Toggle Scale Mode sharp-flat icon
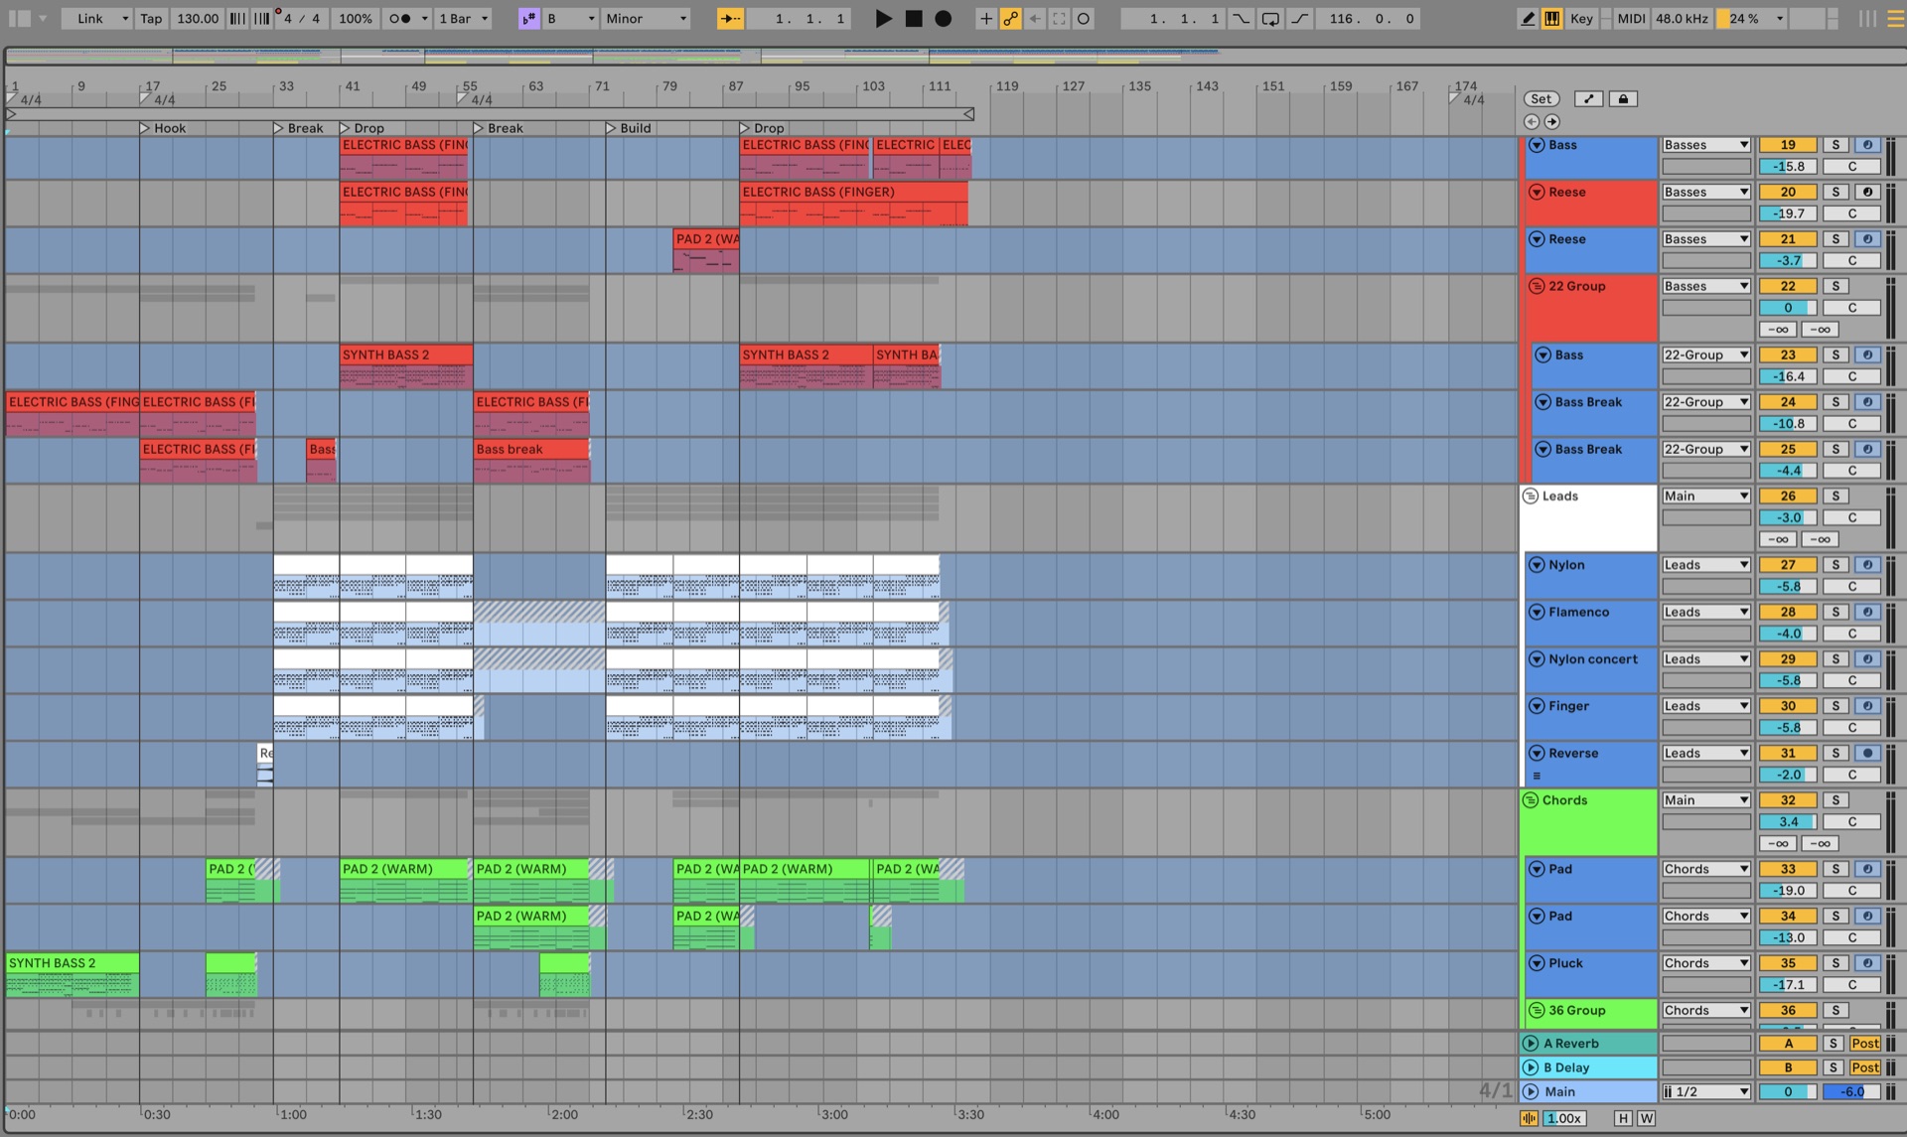1907x1137 pixels. 528,18
